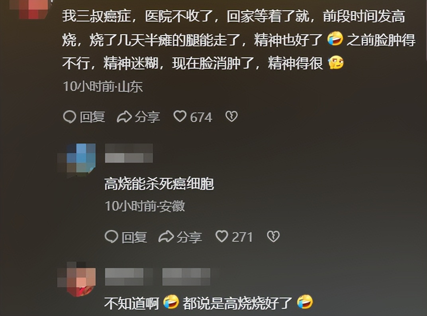Open blurred username above 高烧能杀死癌细胞

click(129, 153)
